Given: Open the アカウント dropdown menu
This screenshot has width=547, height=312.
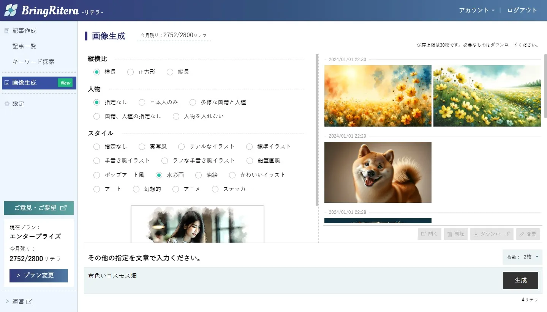Looking at the screenshot, I should point(477,10).
